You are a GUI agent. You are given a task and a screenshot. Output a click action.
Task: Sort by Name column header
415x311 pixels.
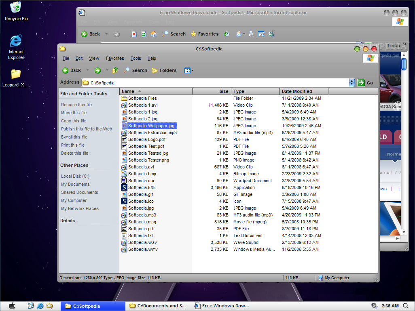[x=156, y=91]
